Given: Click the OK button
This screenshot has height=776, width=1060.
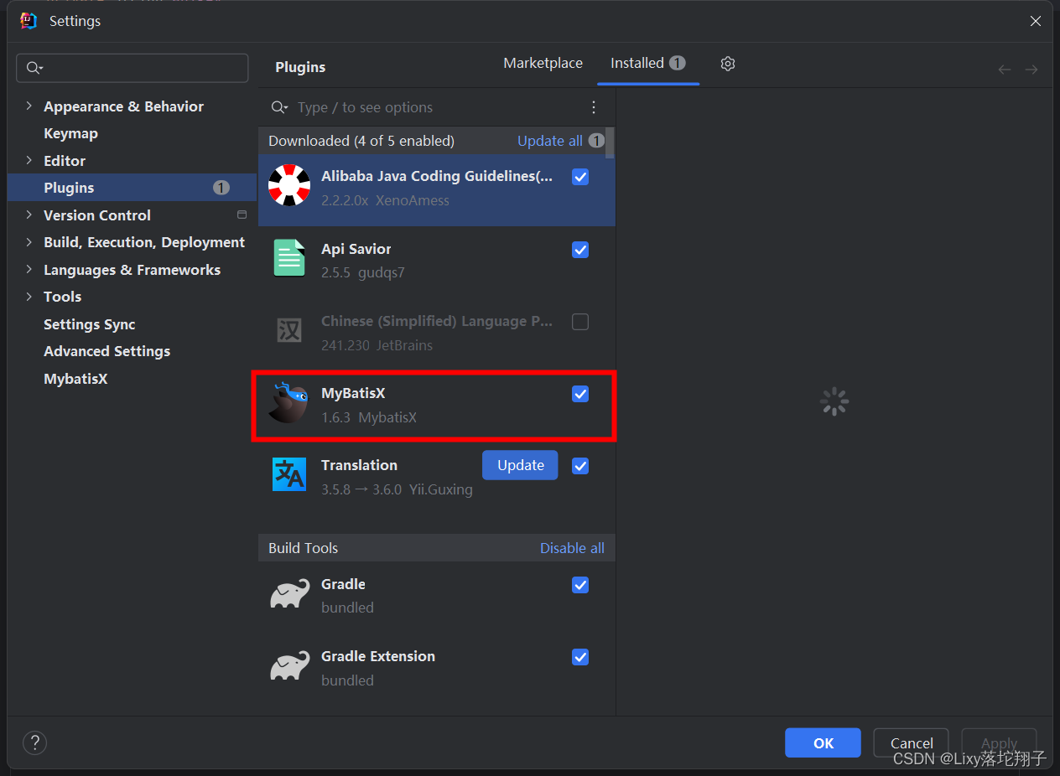Looking at the screenshot, I should 823,743.
